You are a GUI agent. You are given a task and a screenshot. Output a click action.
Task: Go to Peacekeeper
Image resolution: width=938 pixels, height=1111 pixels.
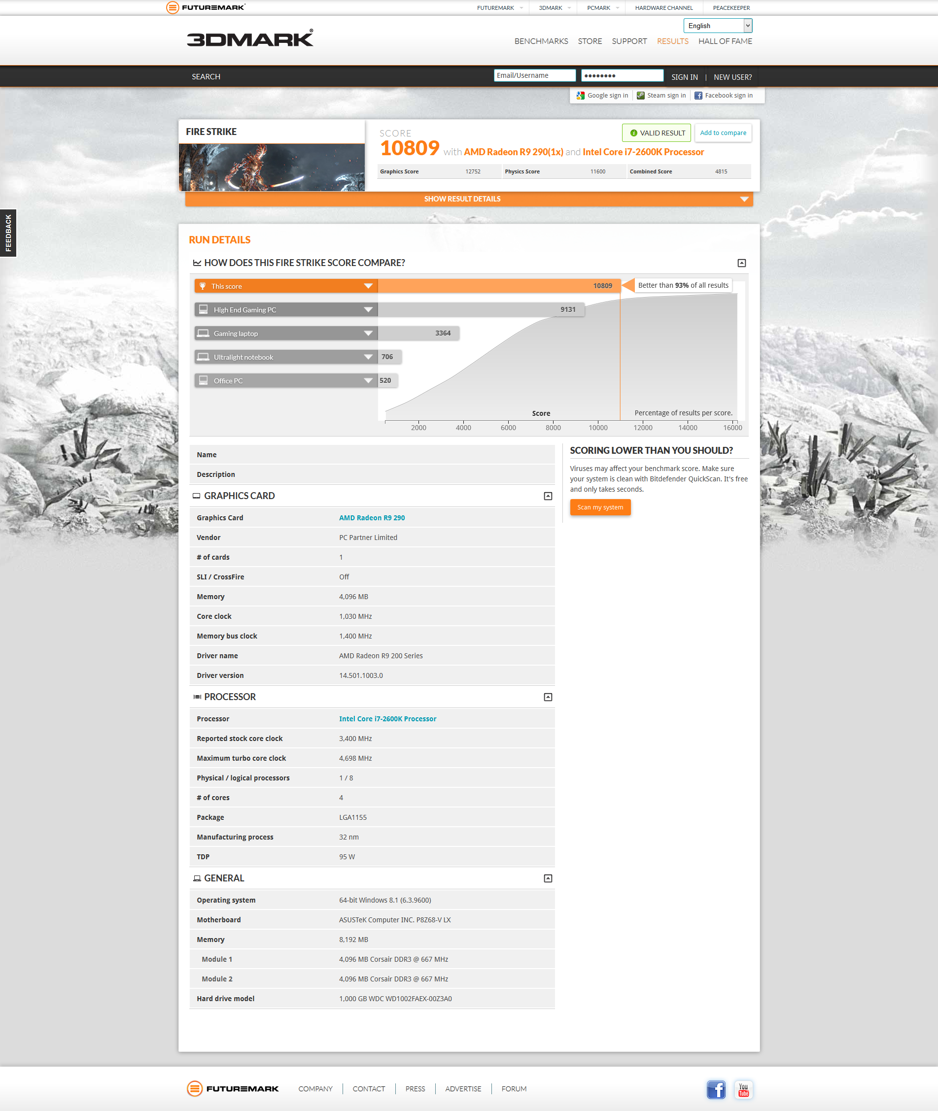731,8
